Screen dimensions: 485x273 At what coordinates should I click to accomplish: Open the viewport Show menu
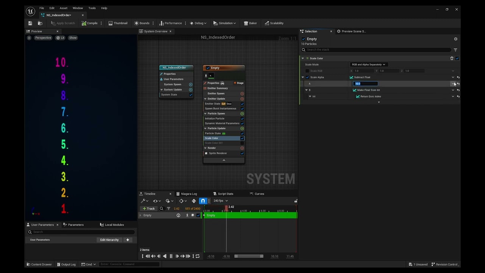pyautogui.click(x=73, y=38)
